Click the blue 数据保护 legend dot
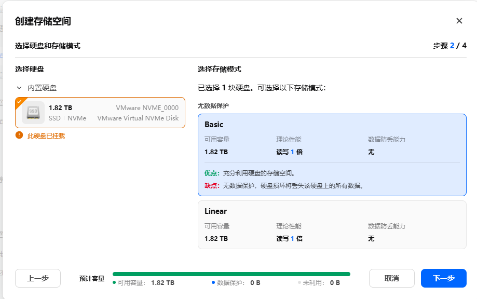This screenshot has width=477, height=299. click(213, 283)
